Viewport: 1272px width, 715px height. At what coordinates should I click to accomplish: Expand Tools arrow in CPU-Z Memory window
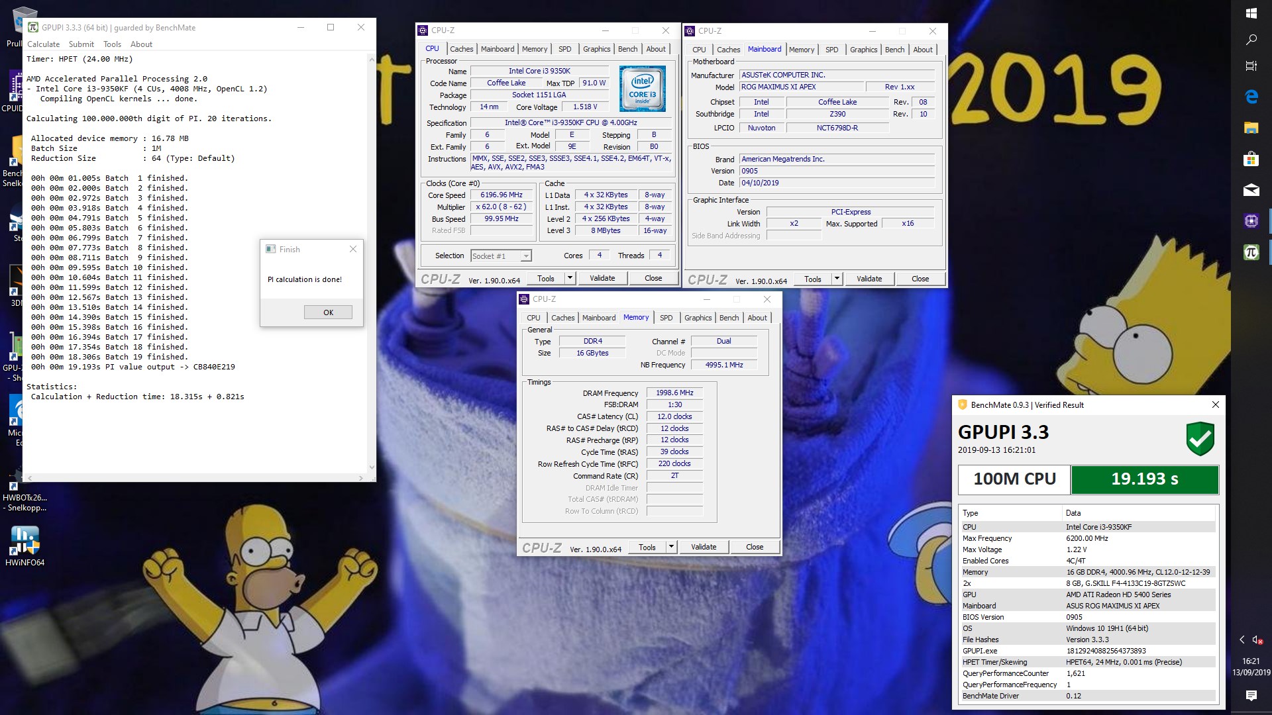(x=671, y=547)
